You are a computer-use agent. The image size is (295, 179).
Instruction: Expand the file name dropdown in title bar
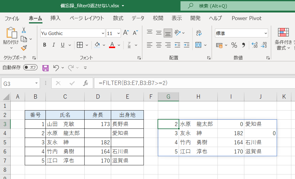click(123, 6)
